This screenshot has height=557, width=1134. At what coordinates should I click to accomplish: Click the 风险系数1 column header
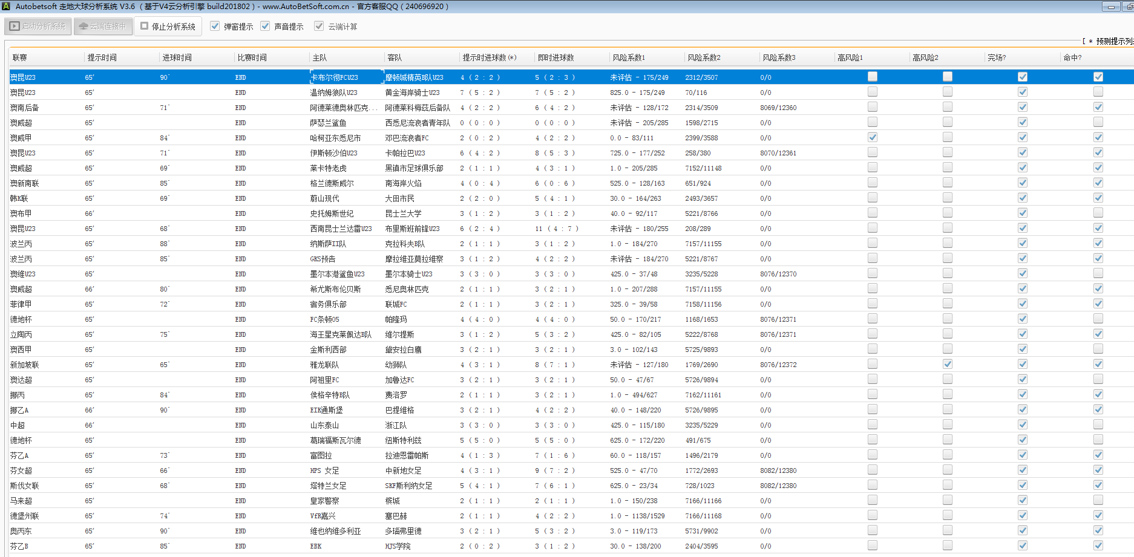629,58
